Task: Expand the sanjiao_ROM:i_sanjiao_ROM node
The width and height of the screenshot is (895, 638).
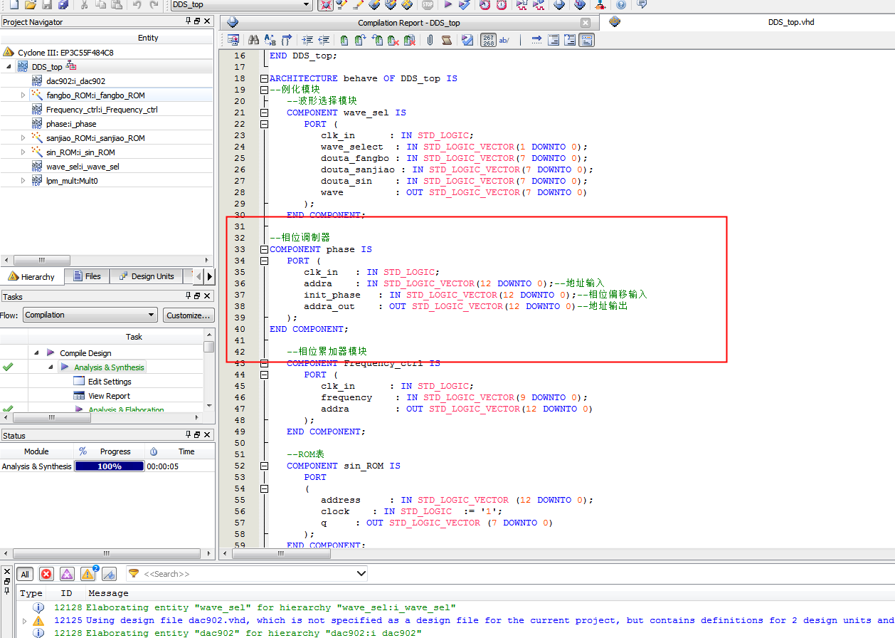Action: click(x=23, y=137)
